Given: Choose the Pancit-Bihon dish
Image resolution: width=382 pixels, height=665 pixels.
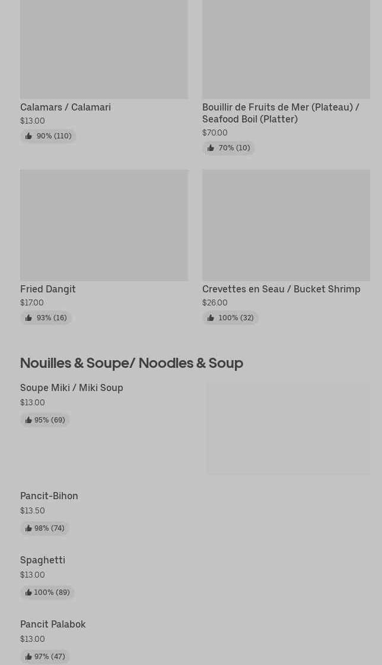Looking at the screenshot, I should tap(49, 496).
